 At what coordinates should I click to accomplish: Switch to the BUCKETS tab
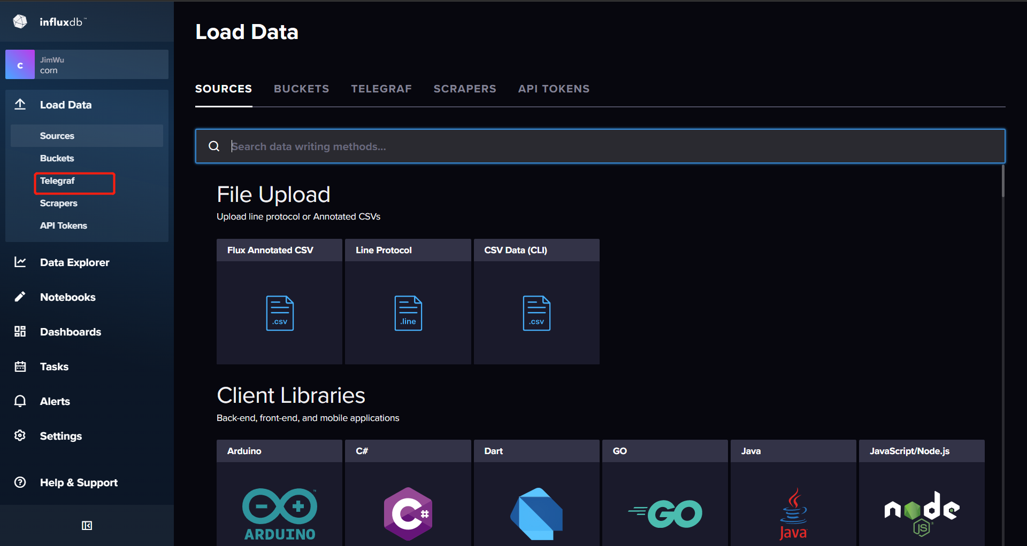pyautogui.click(x=302, y=89)
